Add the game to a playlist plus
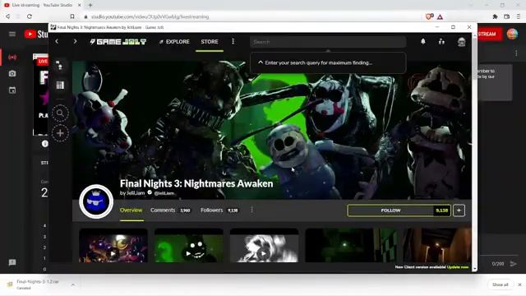The width and height of the screenshot is (526, 296). pyautogui.click(x=459, y=210)
